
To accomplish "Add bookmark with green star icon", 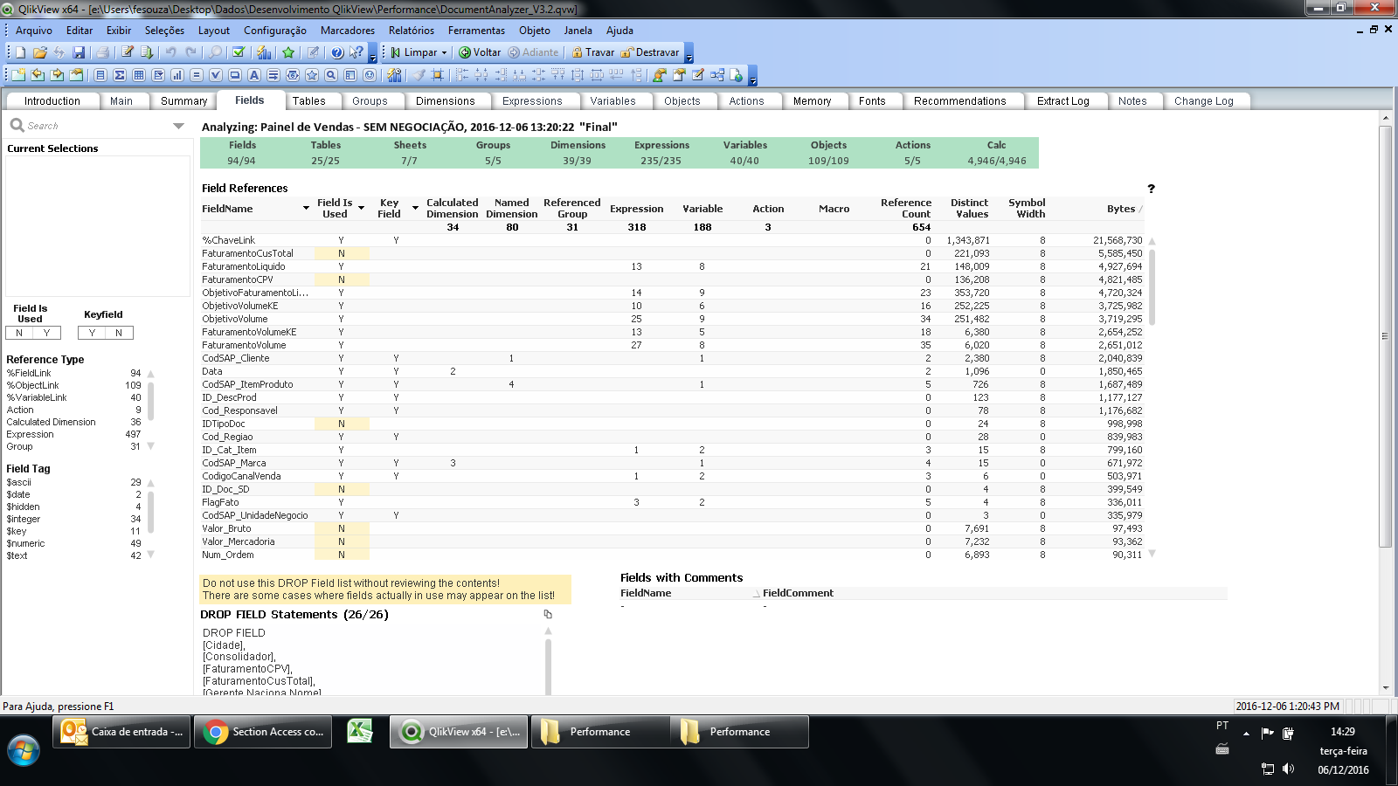I will tap(288, 52).
